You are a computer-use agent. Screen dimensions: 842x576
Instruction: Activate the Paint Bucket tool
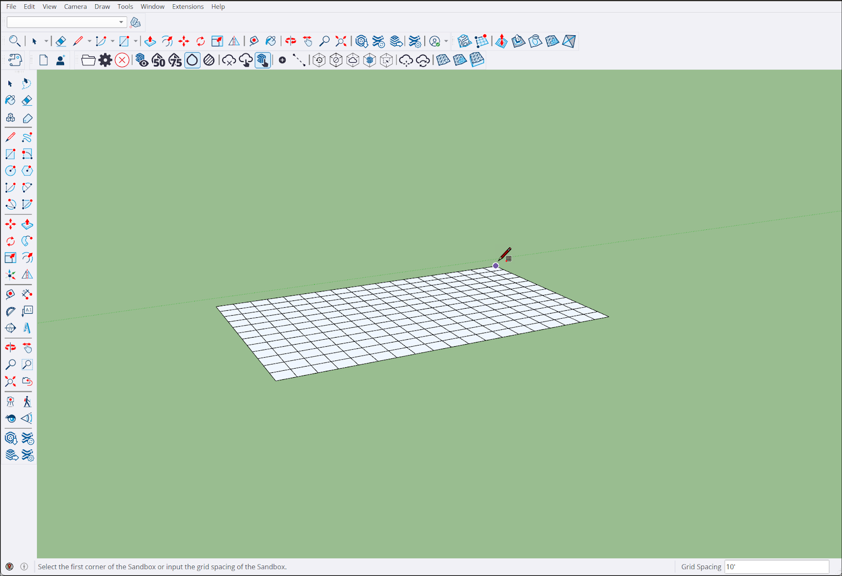pos(270,41)
